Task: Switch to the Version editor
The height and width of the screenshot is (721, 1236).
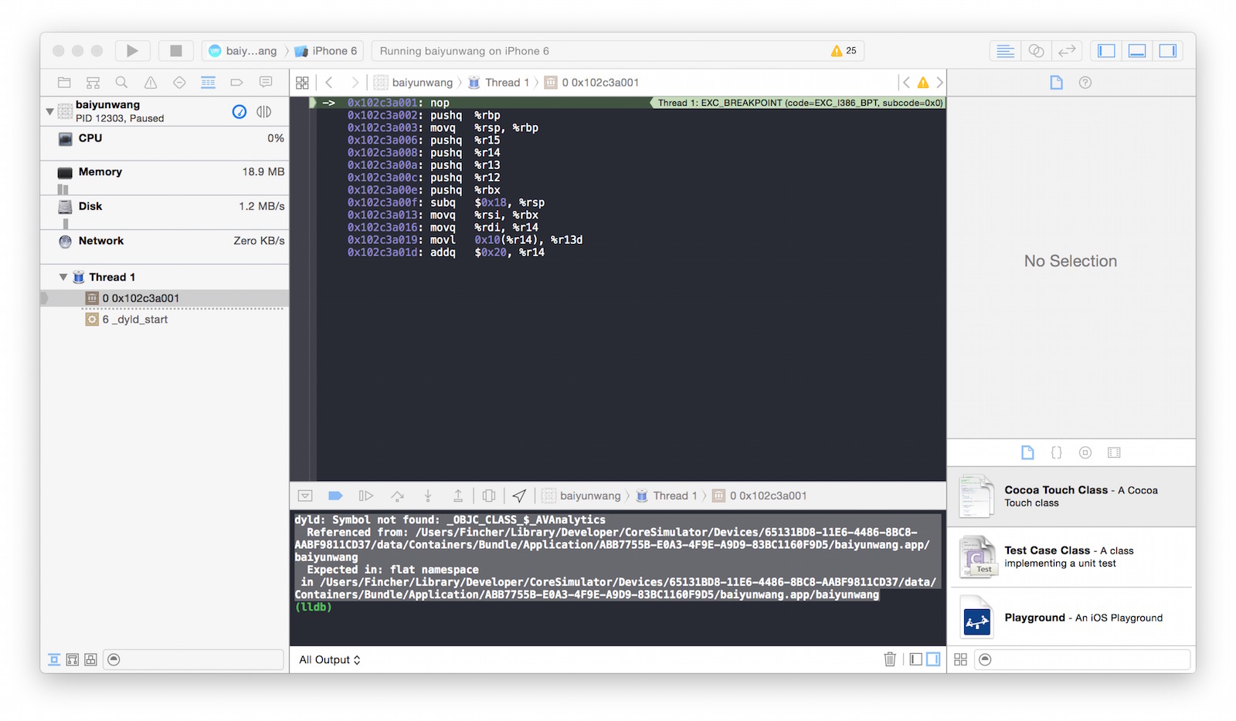Action: [x=1067, y=51]
